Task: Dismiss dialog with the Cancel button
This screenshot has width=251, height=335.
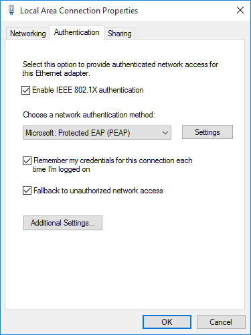Action: coord(221,322)
